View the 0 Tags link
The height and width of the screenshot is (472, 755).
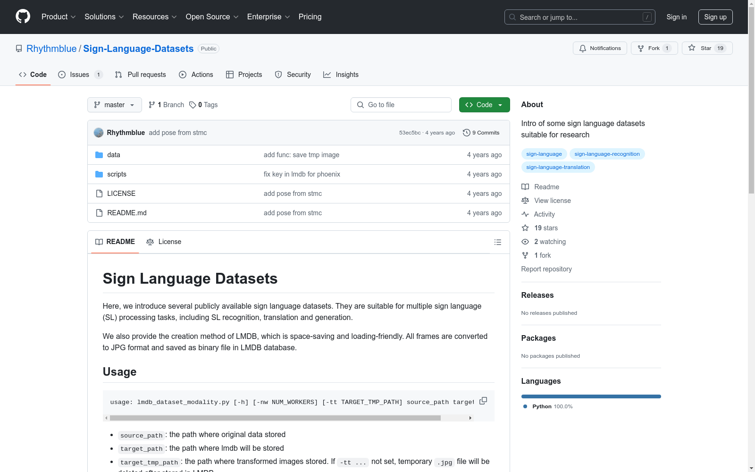[203, 105]
